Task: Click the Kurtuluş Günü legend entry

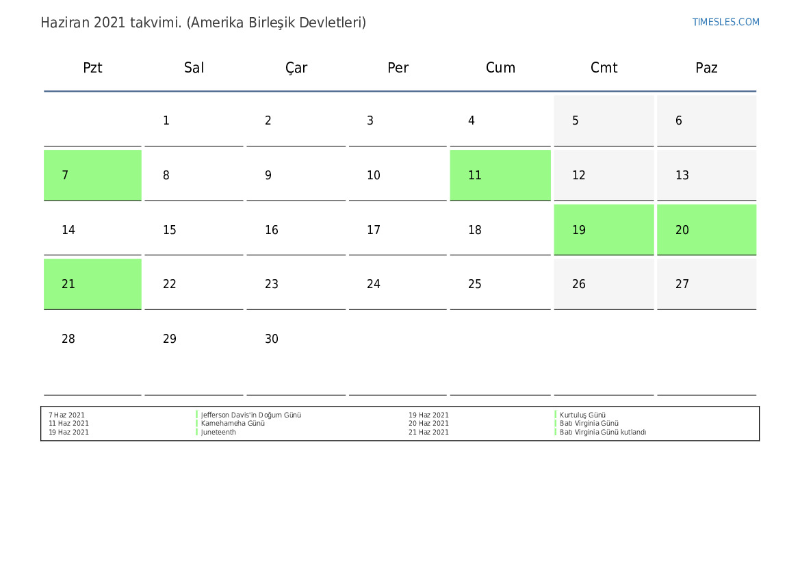Action: click(582, 415)
